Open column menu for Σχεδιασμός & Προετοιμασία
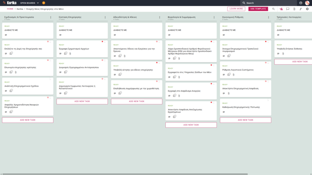This screenshot has height=175, width=312. coord(51,17)
